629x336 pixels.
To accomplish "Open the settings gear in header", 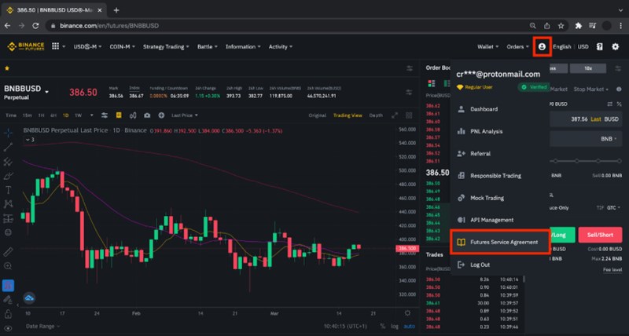I will click(x=616, y=46).
